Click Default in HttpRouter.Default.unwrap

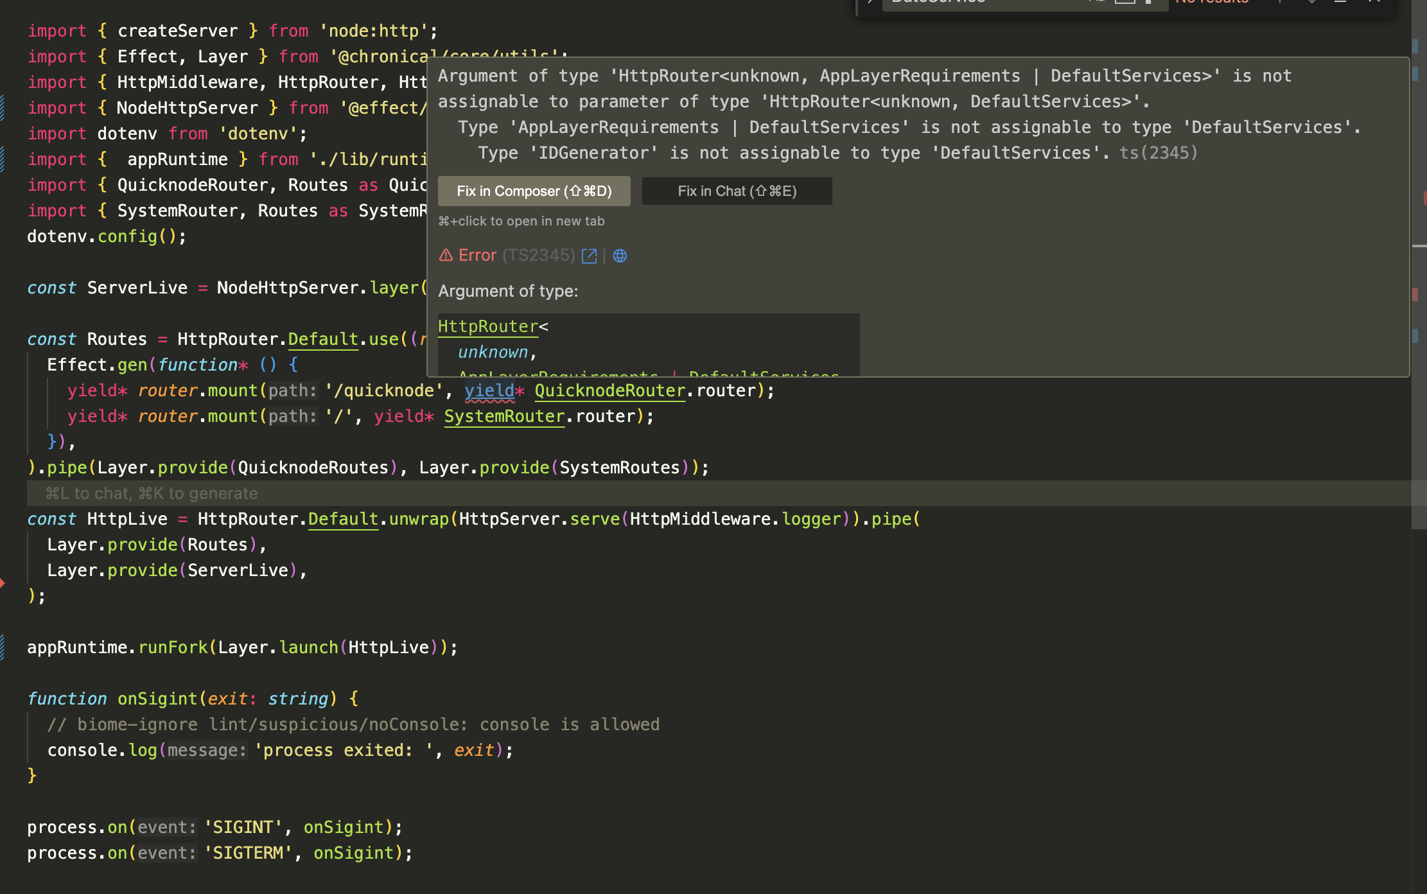(343, 519)
